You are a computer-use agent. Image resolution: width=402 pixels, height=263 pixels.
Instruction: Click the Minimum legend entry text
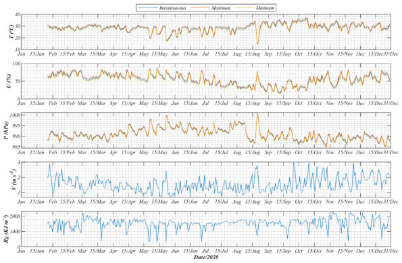pyautogui.click(x=265, y=8)
